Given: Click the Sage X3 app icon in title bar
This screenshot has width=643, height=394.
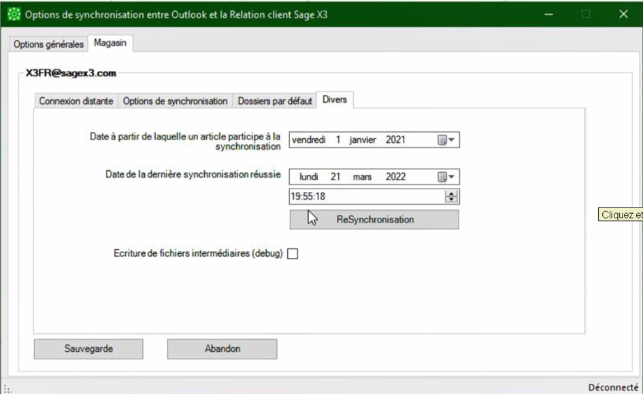Looking at the screenshot, I should point(14,14).
